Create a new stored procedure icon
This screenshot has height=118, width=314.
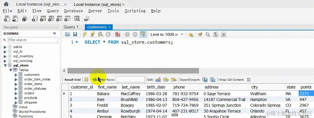(59, 19)
